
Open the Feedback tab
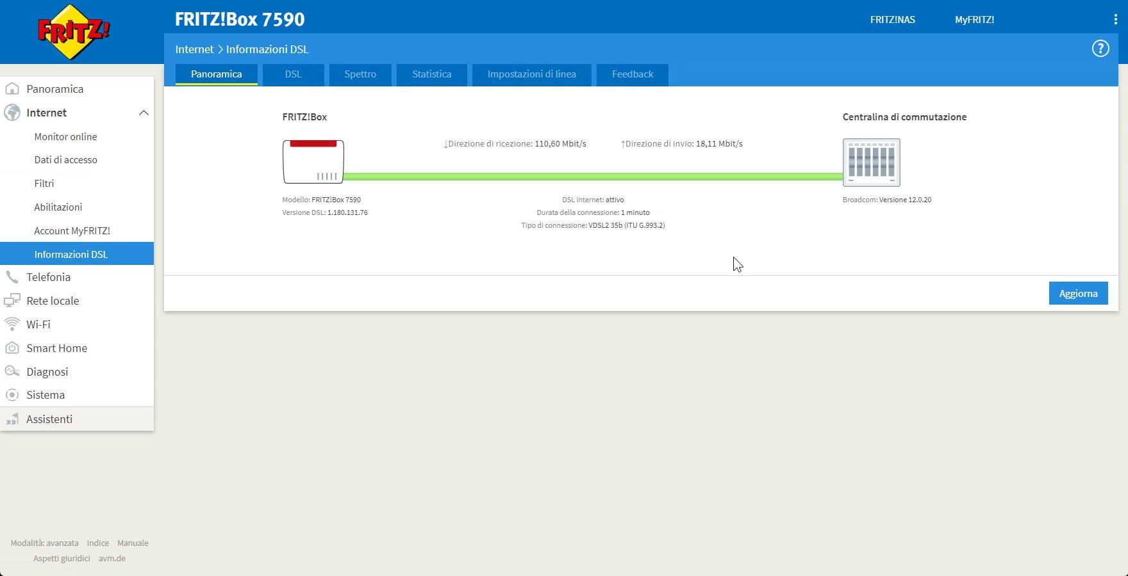(x=633, y=74)
